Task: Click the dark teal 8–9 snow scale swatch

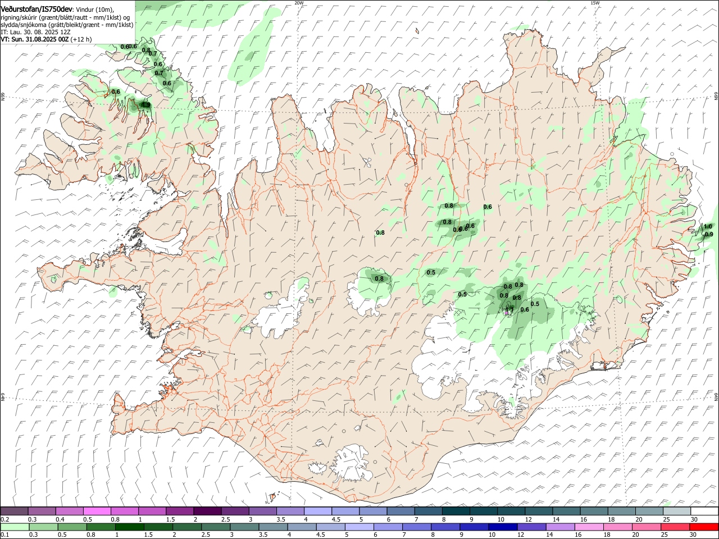Action: (456, 511)
